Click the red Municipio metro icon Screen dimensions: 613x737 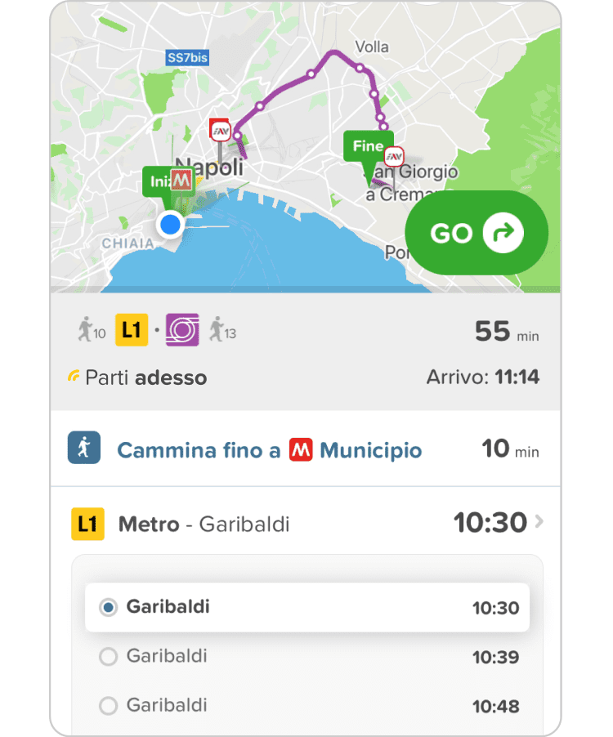click(x=301, y=450)
